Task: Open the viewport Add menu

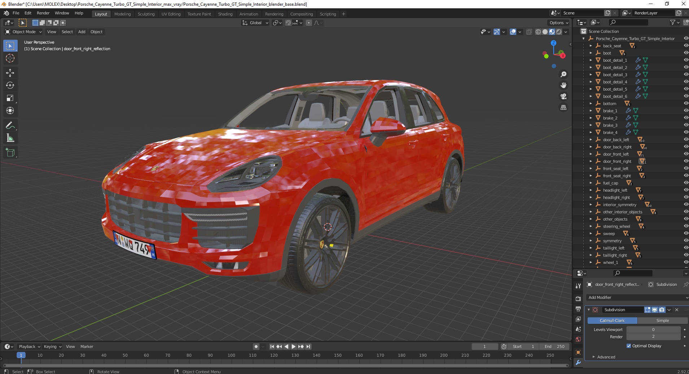Action: click(82, 32)
